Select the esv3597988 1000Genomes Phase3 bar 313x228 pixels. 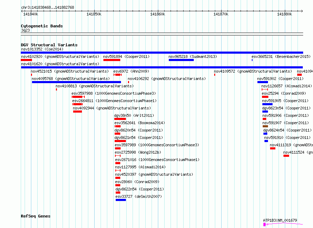[x=78, y=97]
